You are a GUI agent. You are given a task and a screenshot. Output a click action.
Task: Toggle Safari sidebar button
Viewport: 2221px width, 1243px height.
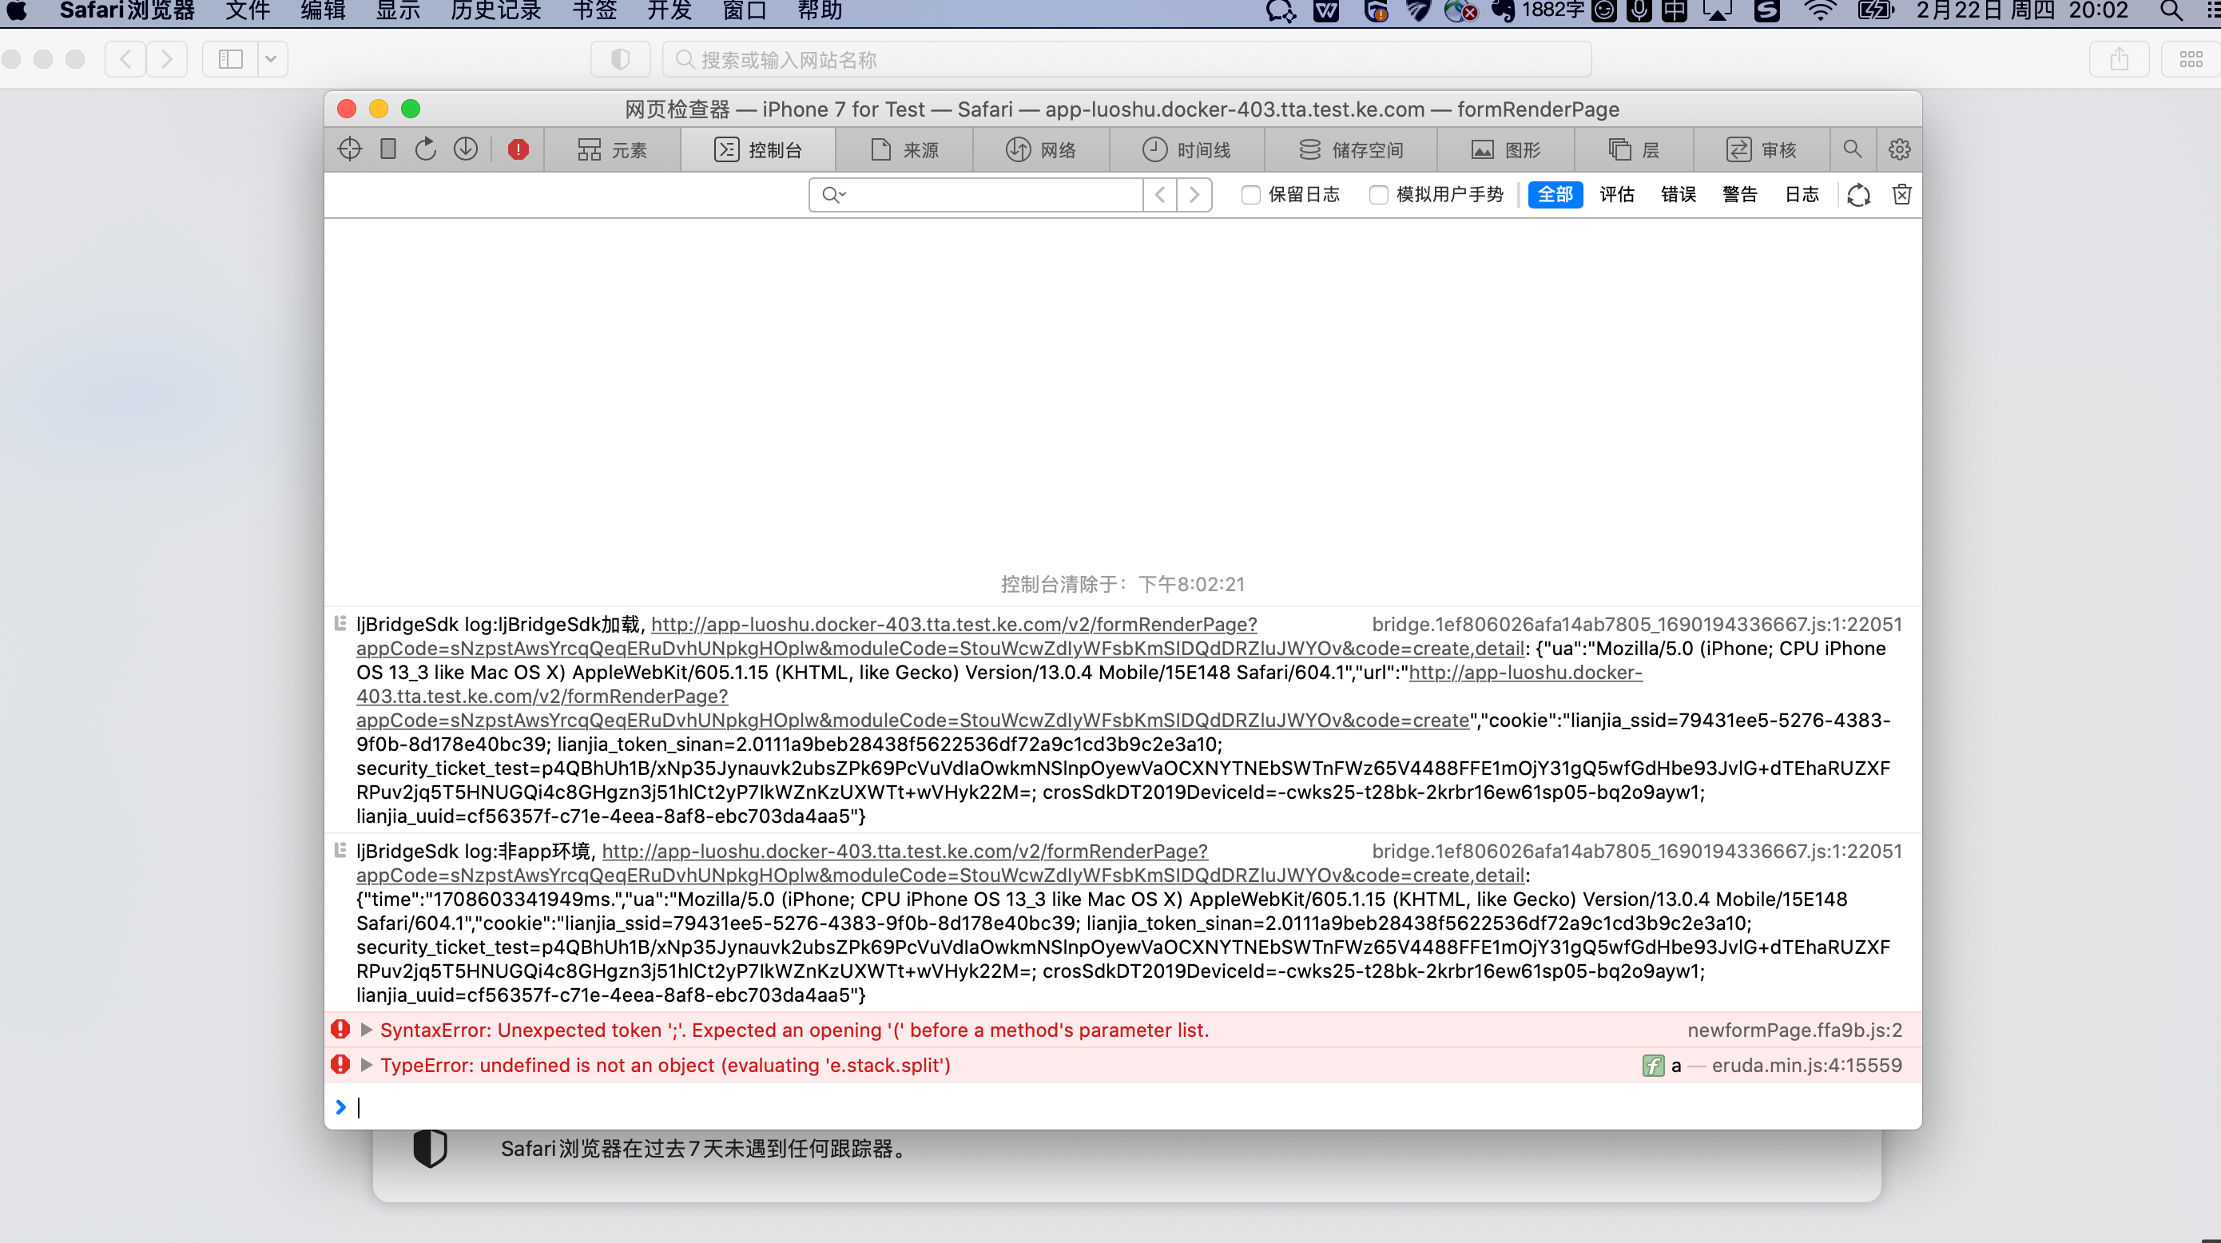pos(230,58)
